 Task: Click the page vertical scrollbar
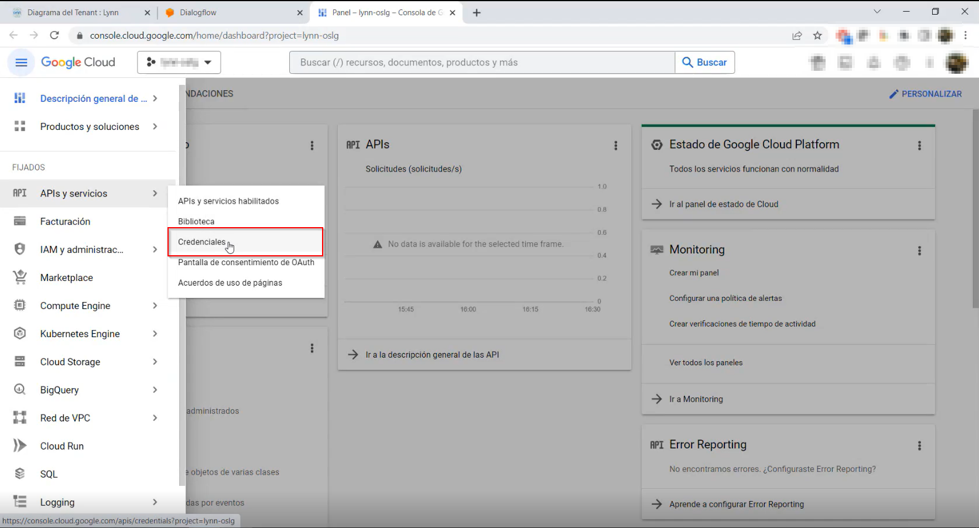(975, 208)
